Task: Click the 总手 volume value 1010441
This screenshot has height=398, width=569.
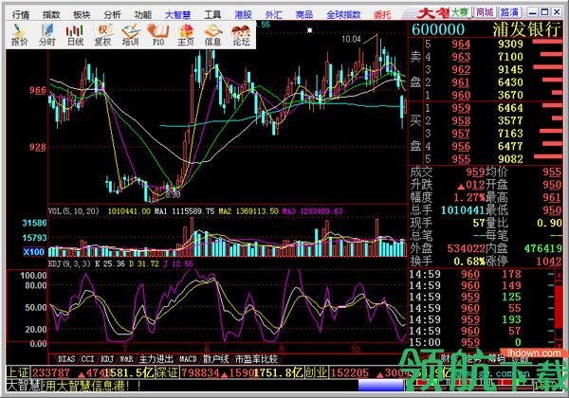Action: (x=463, y=209)
